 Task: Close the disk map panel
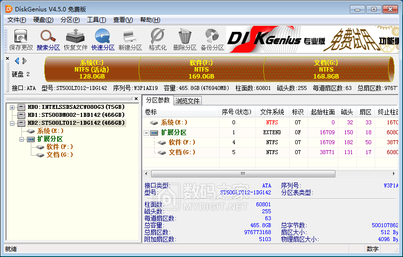[7, 58]
